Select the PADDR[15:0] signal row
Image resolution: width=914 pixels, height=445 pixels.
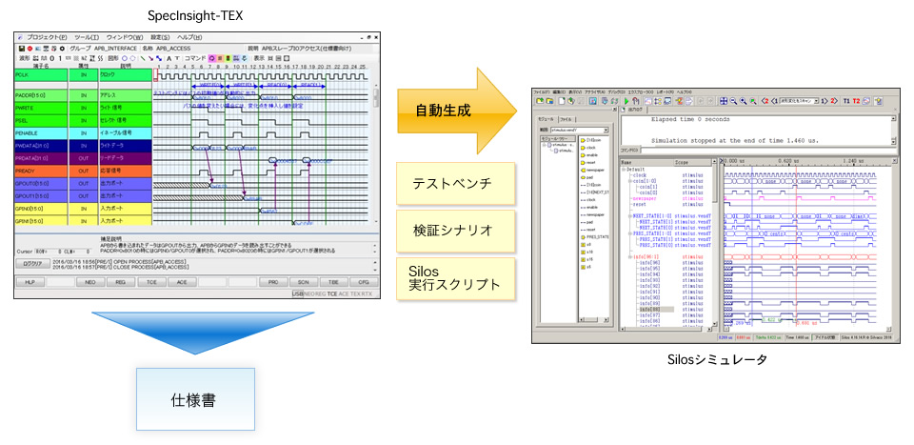[82, 94]
